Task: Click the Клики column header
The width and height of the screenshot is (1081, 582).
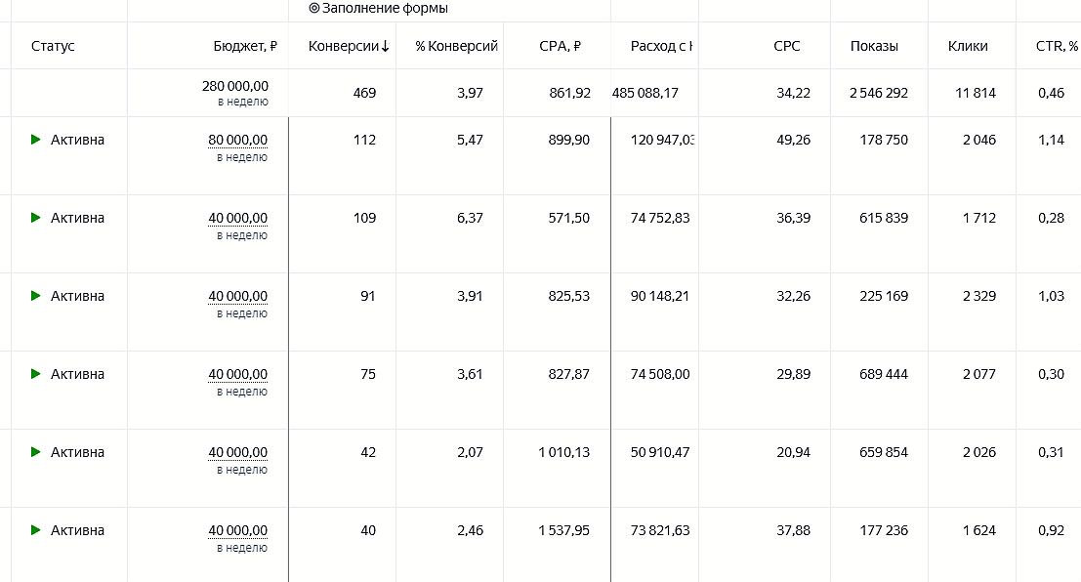Action: (968, 46)
